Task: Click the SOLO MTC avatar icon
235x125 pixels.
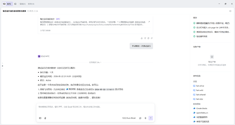Action: [x=39, y=56]
